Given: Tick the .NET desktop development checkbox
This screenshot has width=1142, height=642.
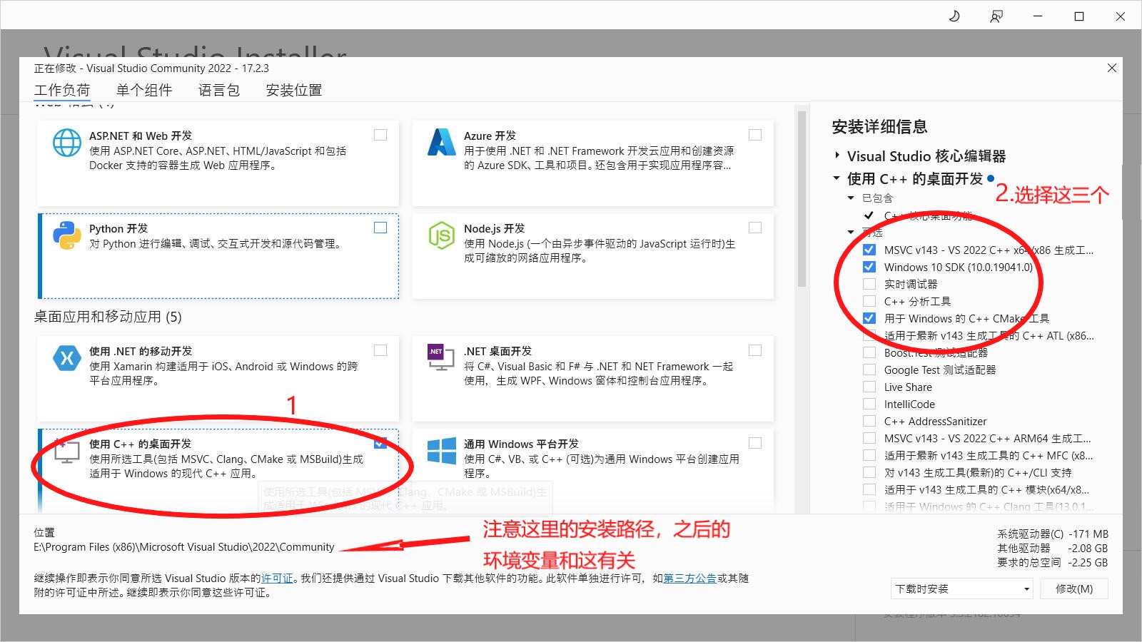Looking at the screenshot, I should [755, 350].
